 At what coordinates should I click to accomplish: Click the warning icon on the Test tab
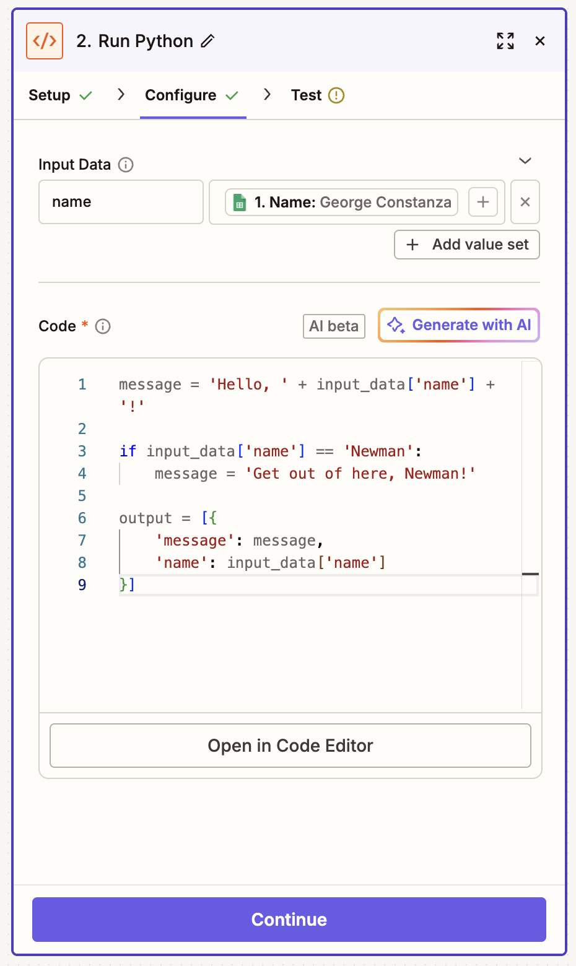tap(335, 95)
